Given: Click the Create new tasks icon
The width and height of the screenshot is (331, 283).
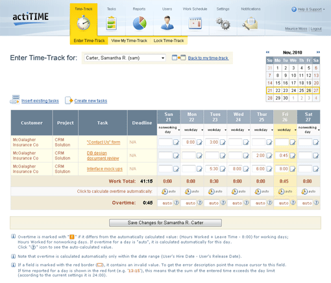Looking at the screenshot, I should 69,100.
